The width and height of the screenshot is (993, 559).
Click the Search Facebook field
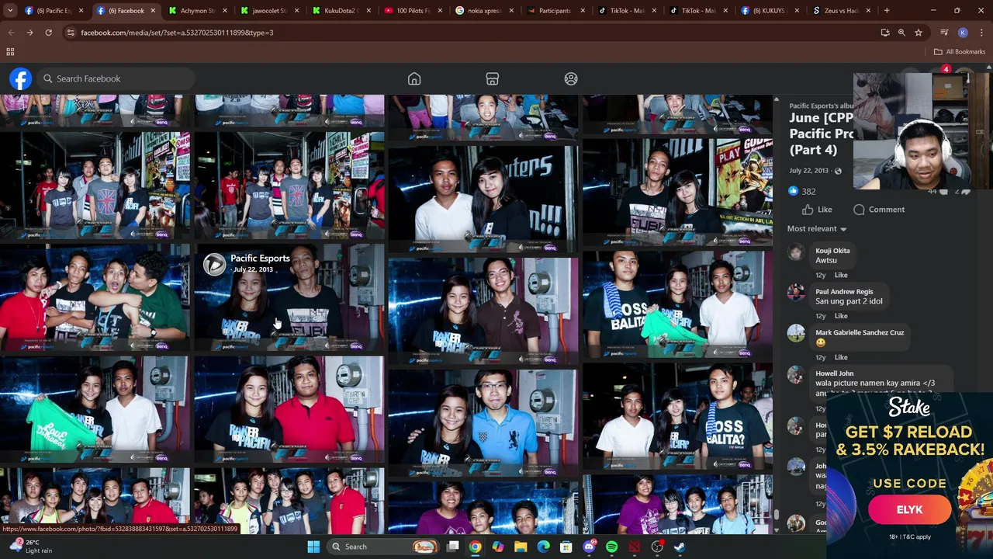point(116,78)
